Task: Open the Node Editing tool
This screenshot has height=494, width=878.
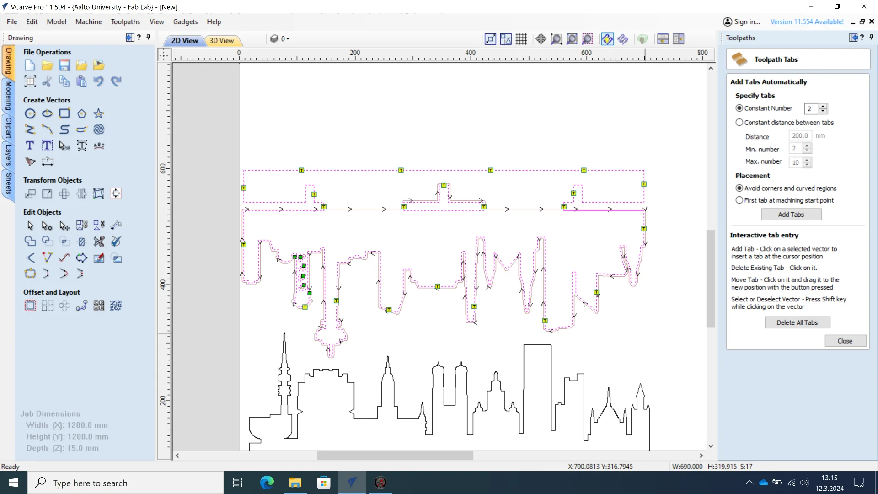Action: [47, 226]
